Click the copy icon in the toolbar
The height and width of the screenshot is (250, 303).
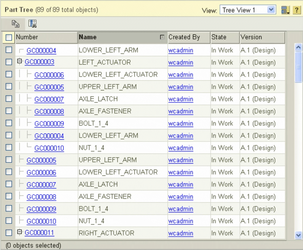coord(16,24)
